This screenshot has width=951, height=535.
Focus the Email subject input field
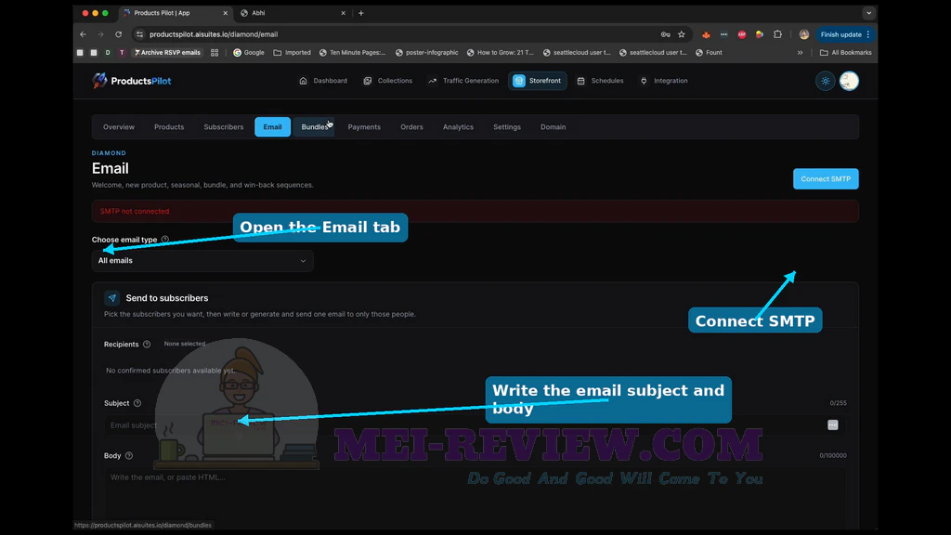tap(475, 425)
